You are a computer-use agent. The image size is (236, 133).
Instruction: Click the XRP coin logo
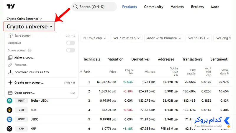click(9, 129)
